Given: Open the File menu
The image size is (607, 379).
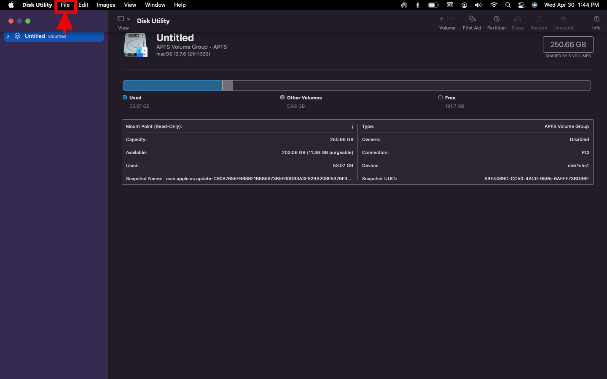Looking at the screenshot, I should [x=65, y=5].
